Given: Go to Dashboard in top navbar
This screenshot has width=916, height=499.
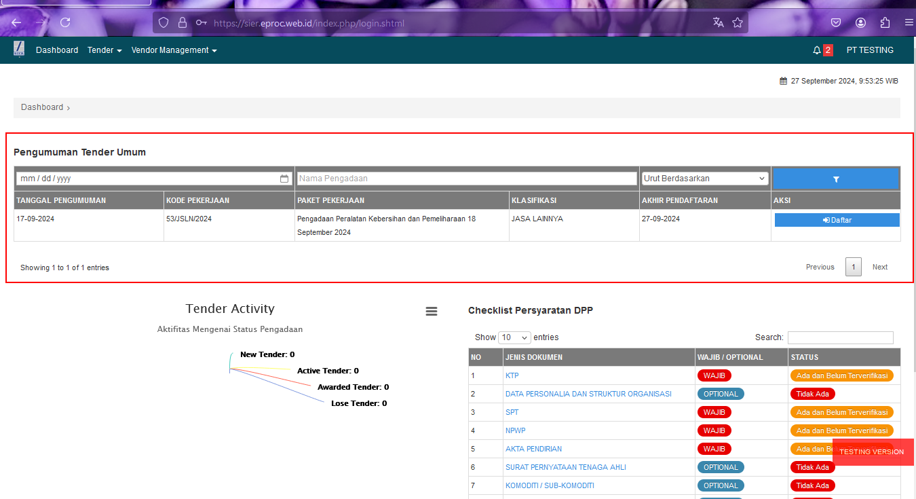Looking at the screenshot, I should pyautogui.click(x=57, y=50).
